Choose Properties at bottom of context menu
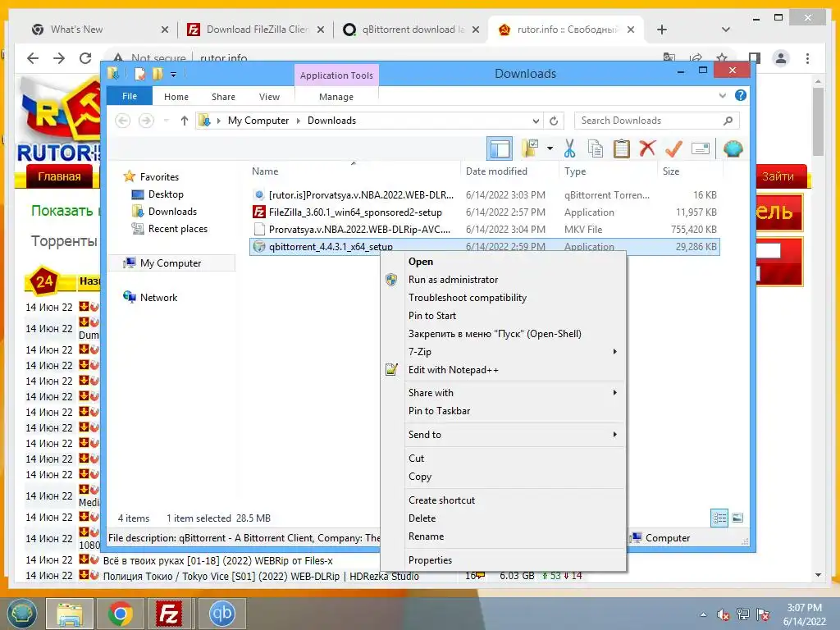 pyautogui.click(x=504, y=559)
